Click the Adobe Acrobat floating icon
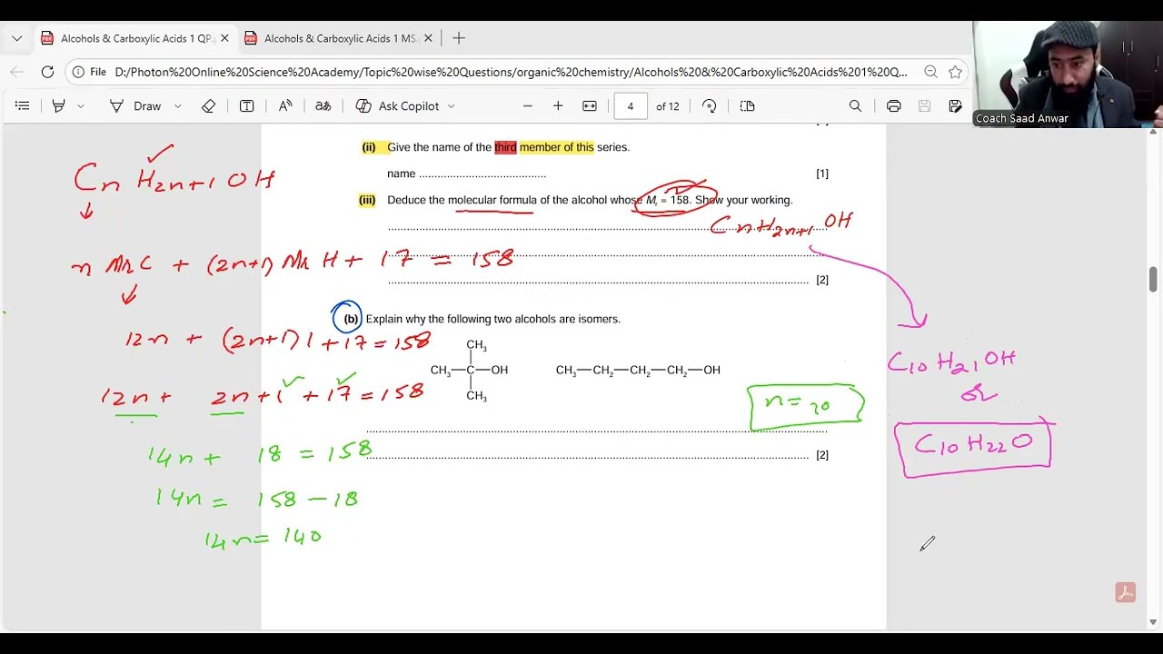1163x654 pixels. point(1126,593)
